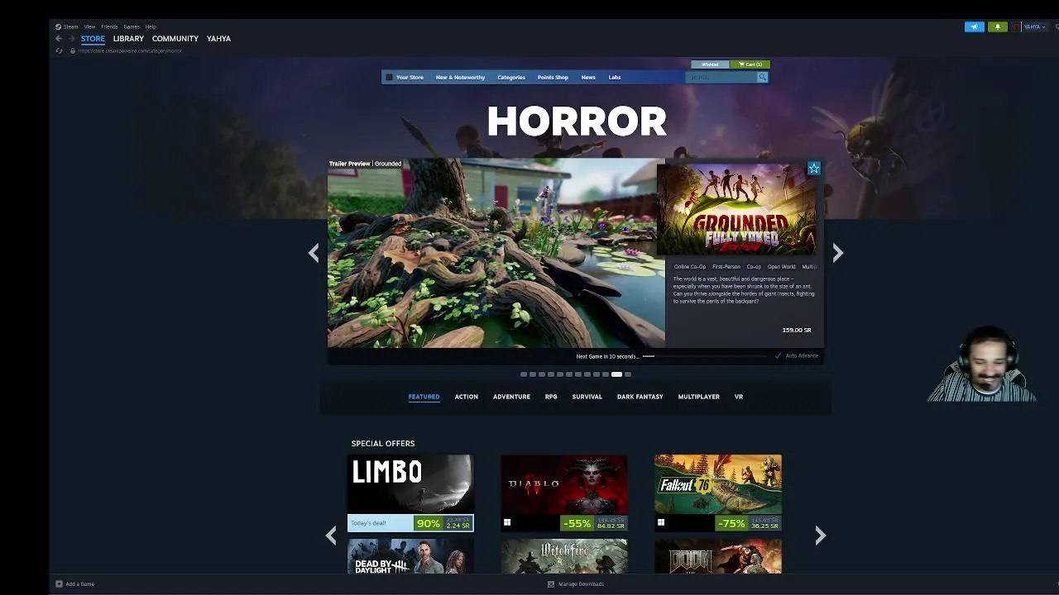1059x595 pixels.
Task: Open the Help menu
Action: pyautogui.click(x=151, y=26)
